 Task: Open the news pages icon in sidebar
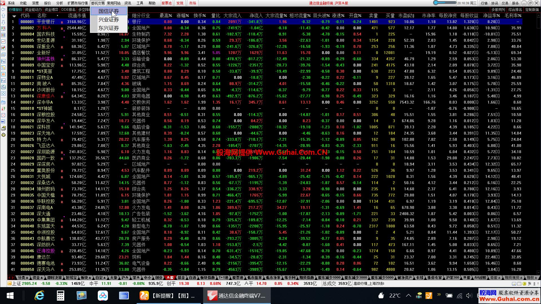tap(3, 55)
